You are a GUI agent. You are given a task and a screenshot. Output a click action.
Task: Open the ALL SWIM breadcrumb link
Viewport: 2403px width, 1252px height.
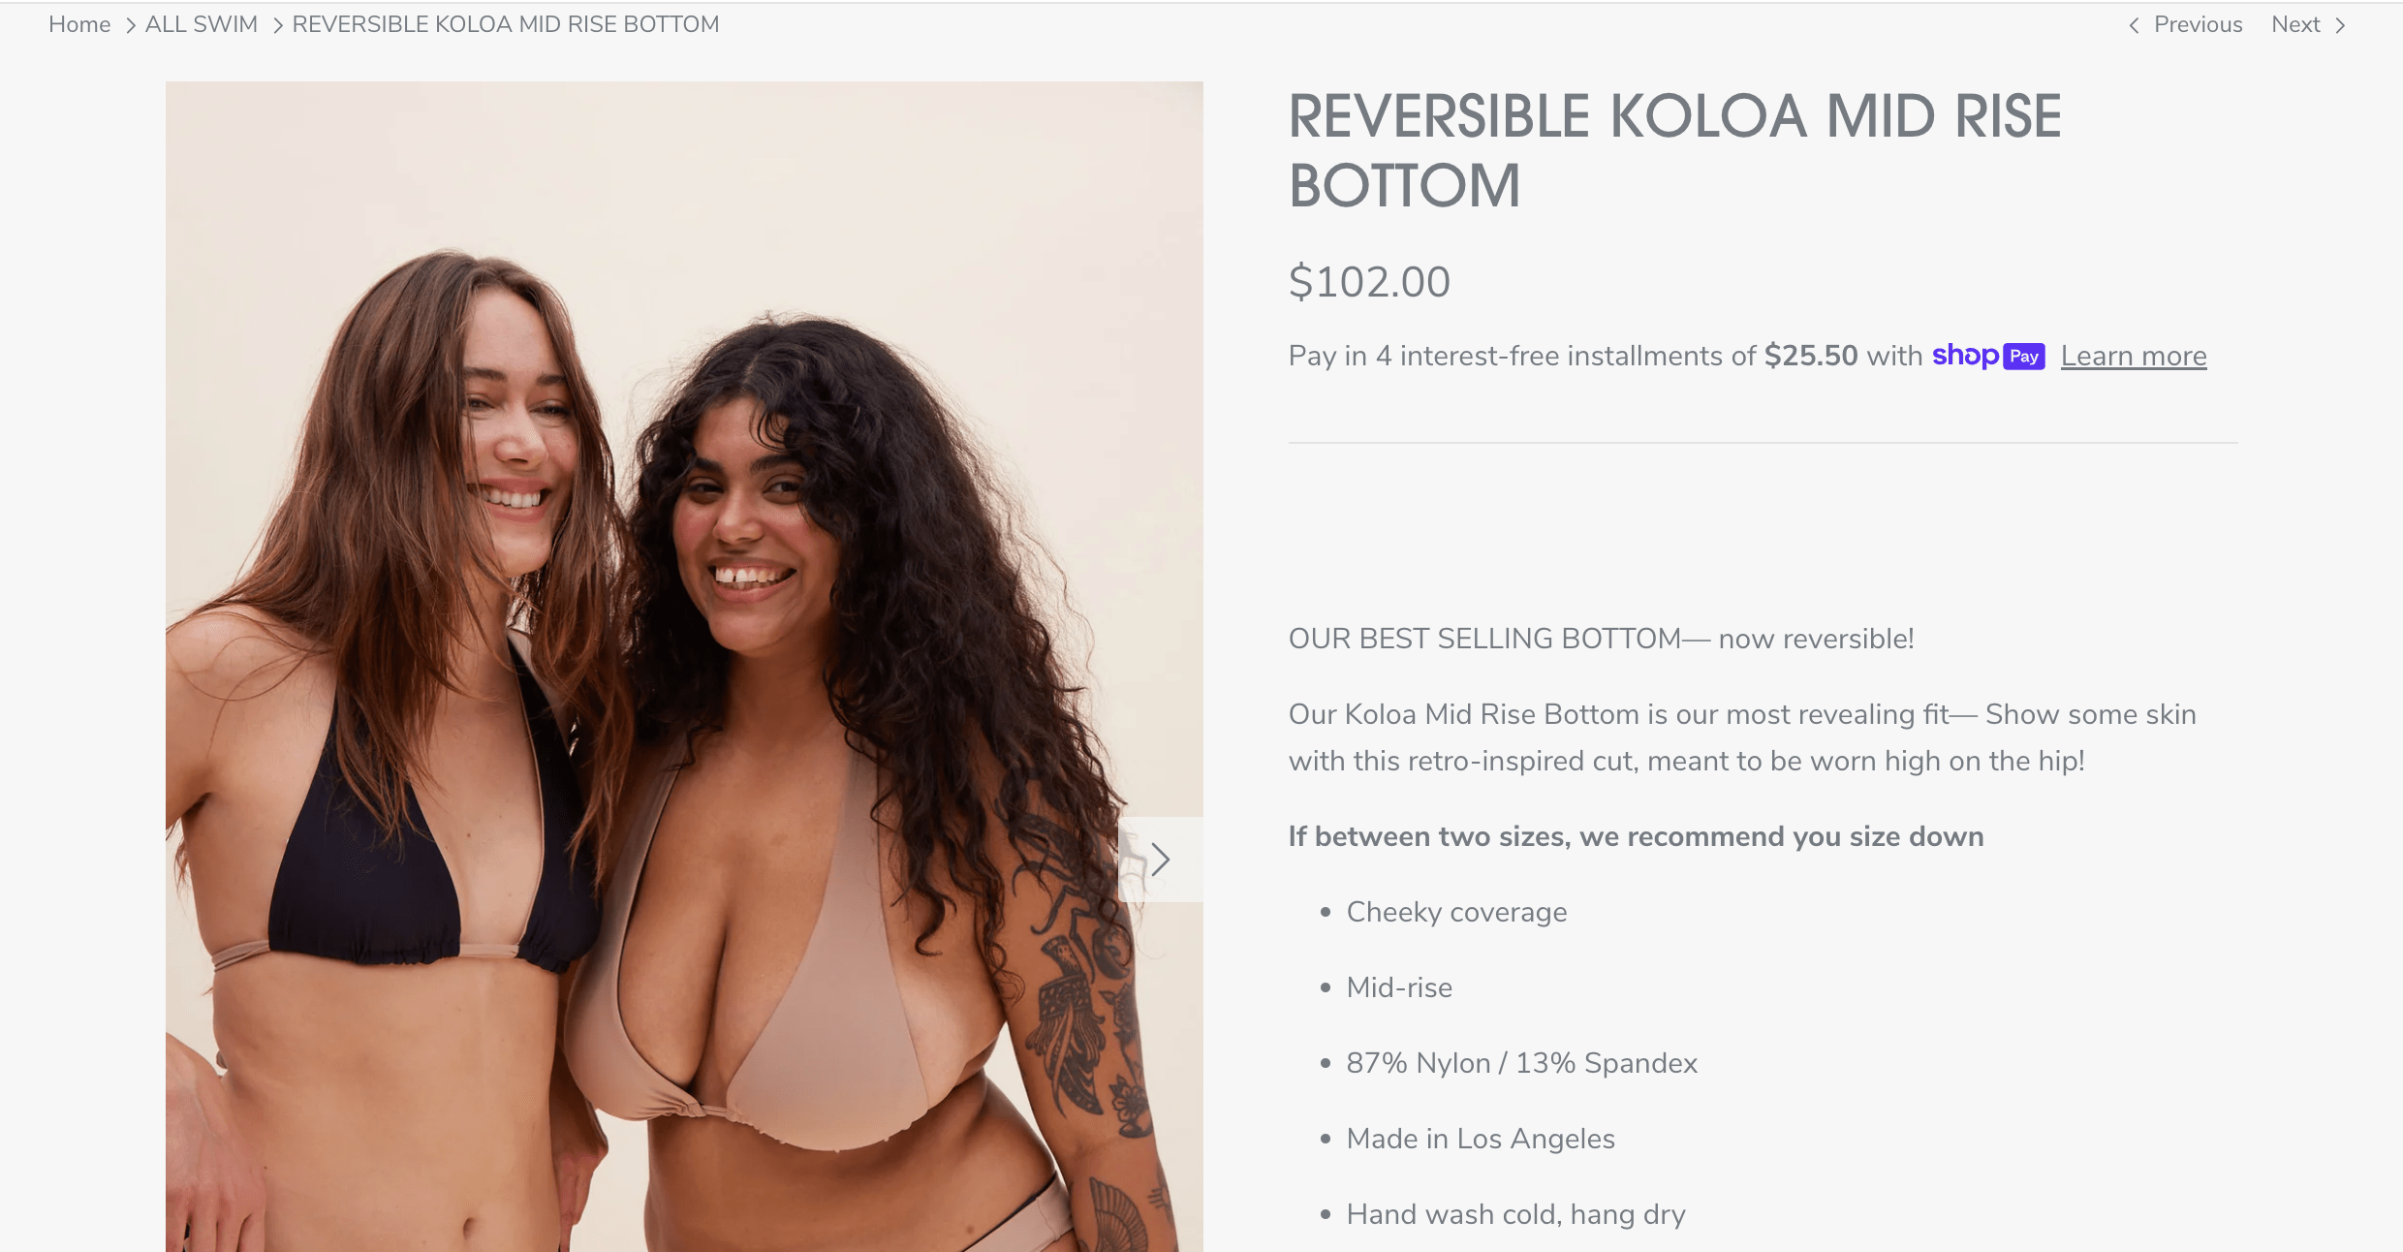[x=202, y=24]
